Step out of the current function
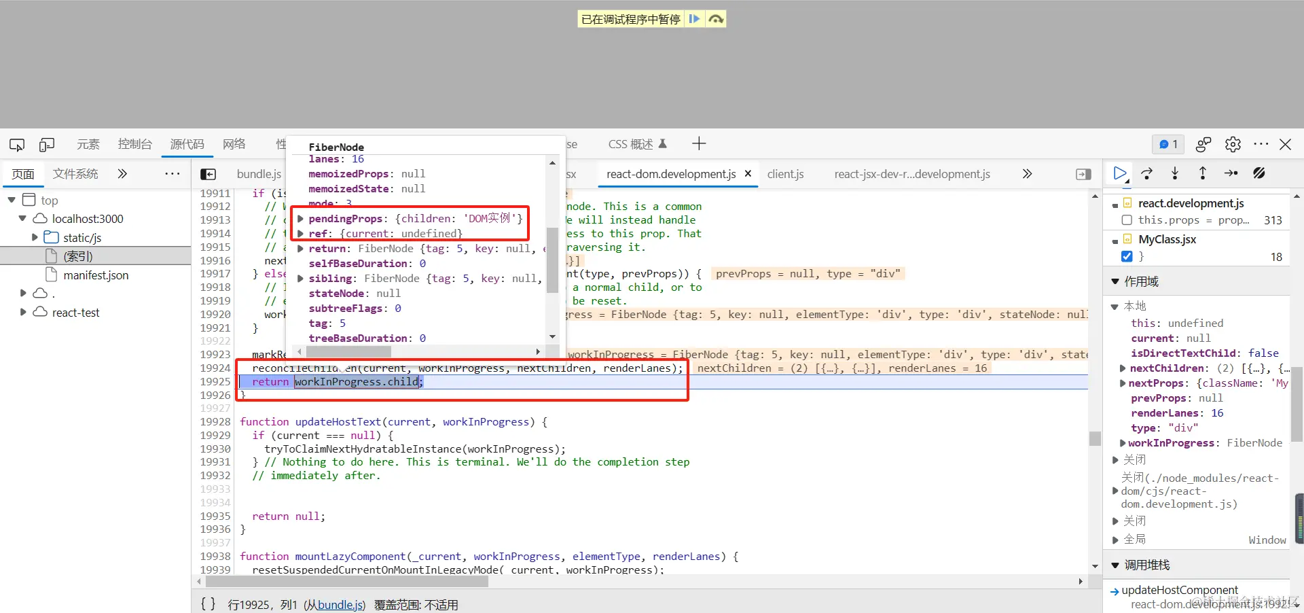This screenshot has height=613, width=1304. [x=1203, y=174]
